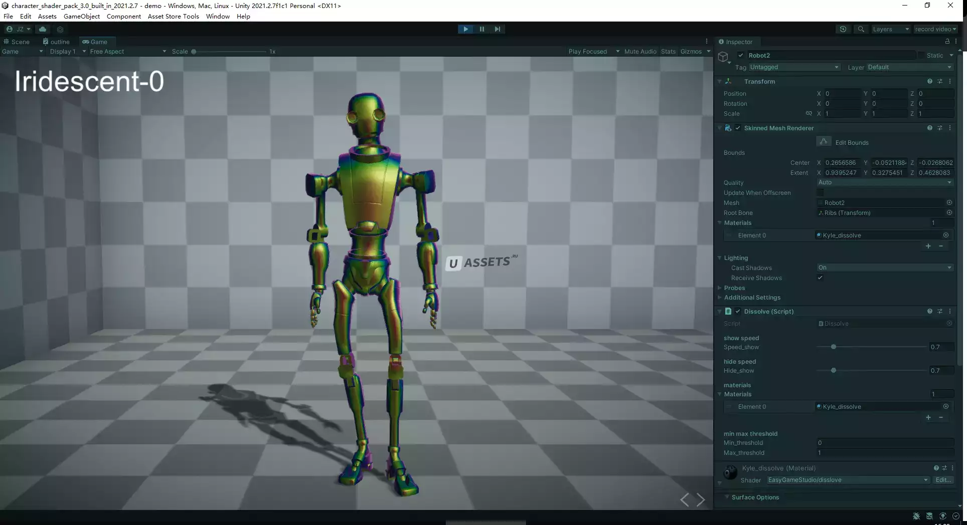
Task: Open the GameObject menu
Action: [81, 16]
